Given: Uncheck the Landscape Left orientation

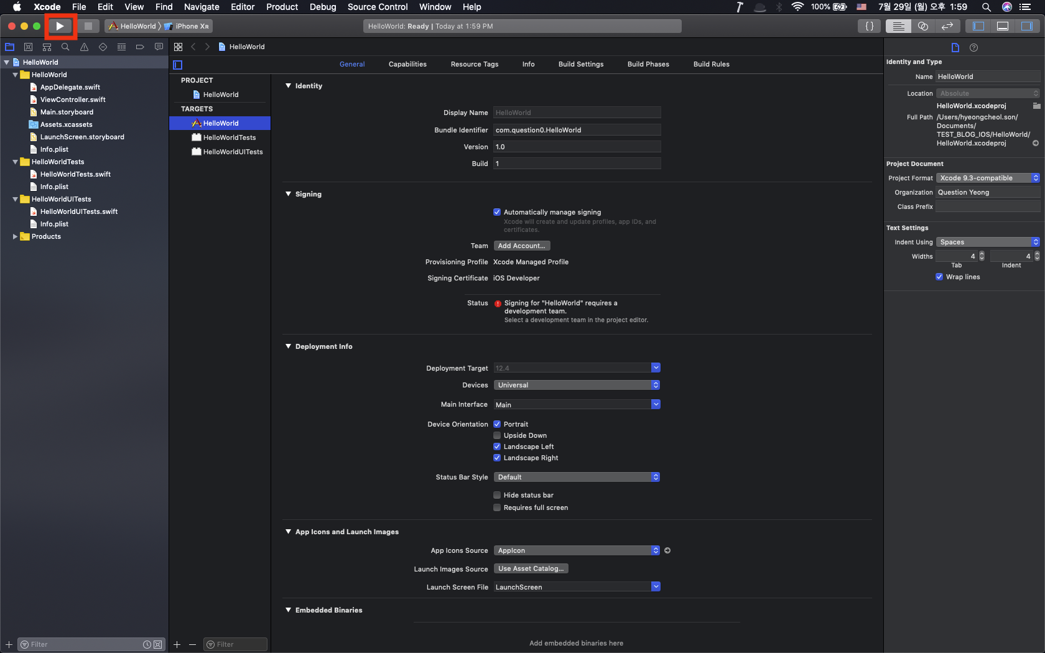Looking at the screenshot, I should tap(497, 447).
